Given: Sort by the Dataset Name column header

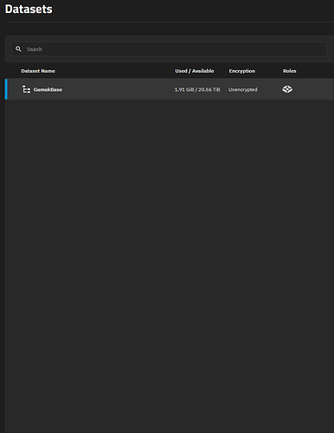Looking at the screenshot, I should click(38, 71).
